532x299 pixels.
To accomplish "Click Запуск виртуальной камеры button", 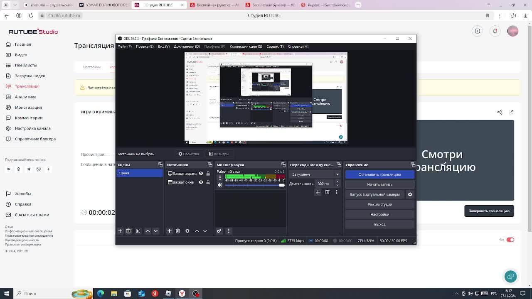I will pos(375,194).
